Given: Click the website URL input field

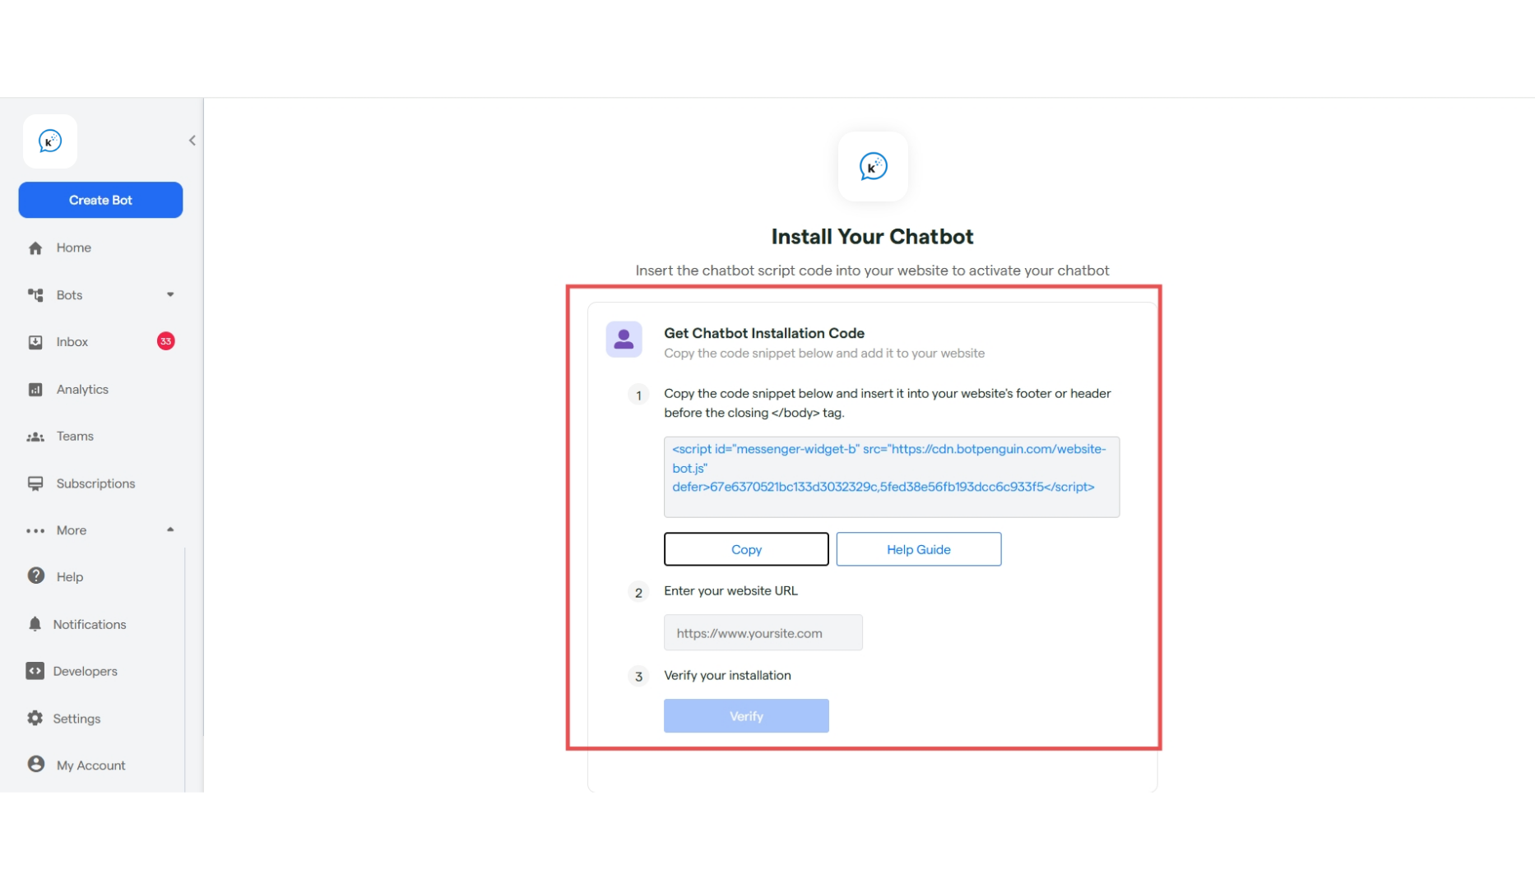Looking at the screenshot, I should (763, 633).
